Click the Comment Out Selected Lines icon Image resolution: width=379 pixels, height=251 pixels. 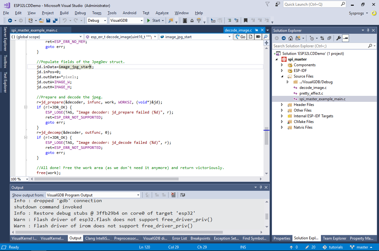click(229, 20)
